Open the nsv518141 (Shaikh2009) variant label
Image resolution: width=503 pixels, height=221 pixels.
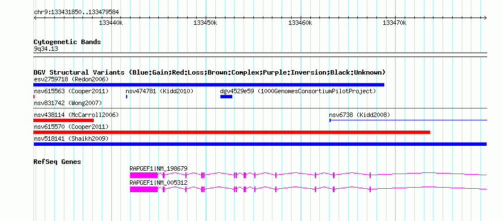pos(71,138)
